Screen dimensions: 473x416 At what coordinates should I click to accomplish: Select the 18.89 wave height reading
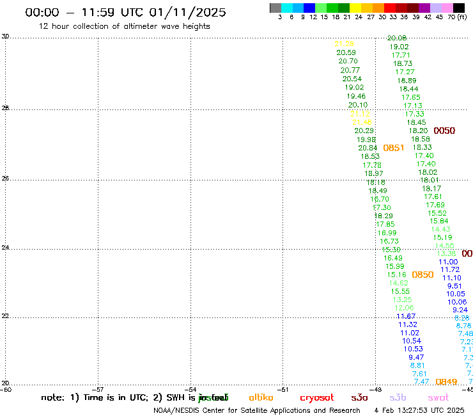click(x=407, y=81)
